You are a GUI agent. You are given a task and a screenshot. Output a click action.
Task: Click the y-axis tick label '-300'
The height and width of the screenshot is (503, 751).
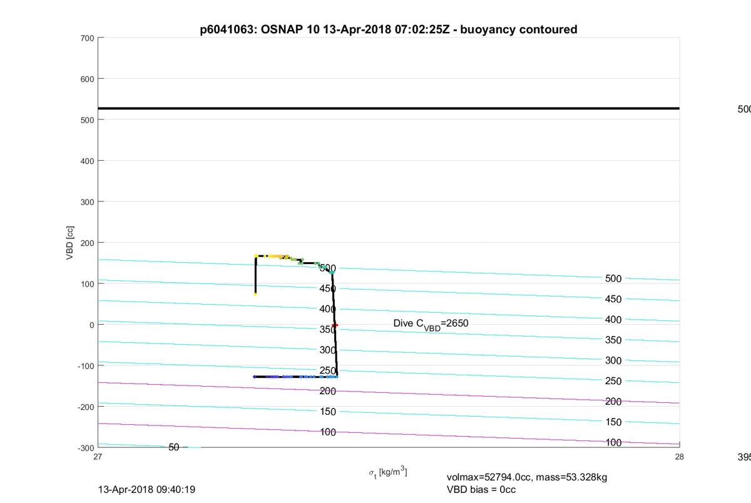[86, 448]
